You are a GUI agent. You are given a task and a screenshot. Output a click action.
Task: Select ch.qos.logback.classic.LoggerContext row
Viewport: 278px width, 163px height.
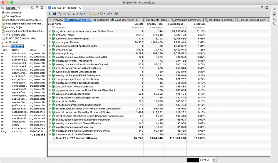pyautogui.click(x=127, y=98)
